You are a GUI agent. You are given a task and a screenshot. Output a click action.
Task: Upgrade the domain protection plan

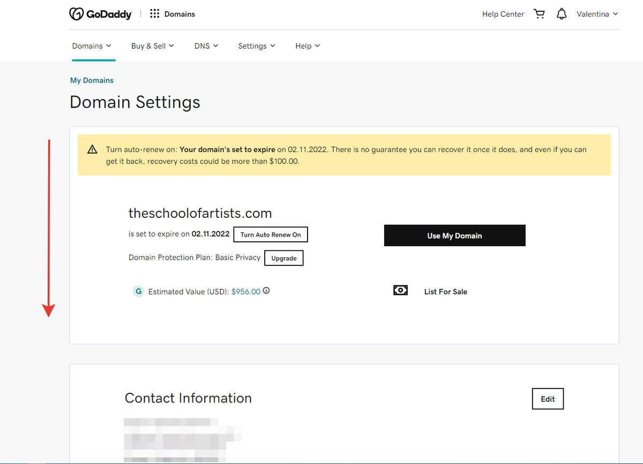coord(284,258)
